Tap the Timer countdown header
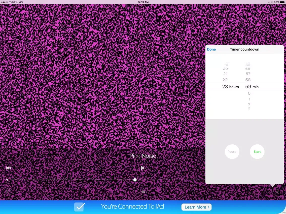 click(244, 49)
